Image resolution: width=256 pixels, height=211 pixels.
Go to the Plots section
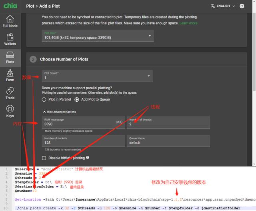pos(10,58)
